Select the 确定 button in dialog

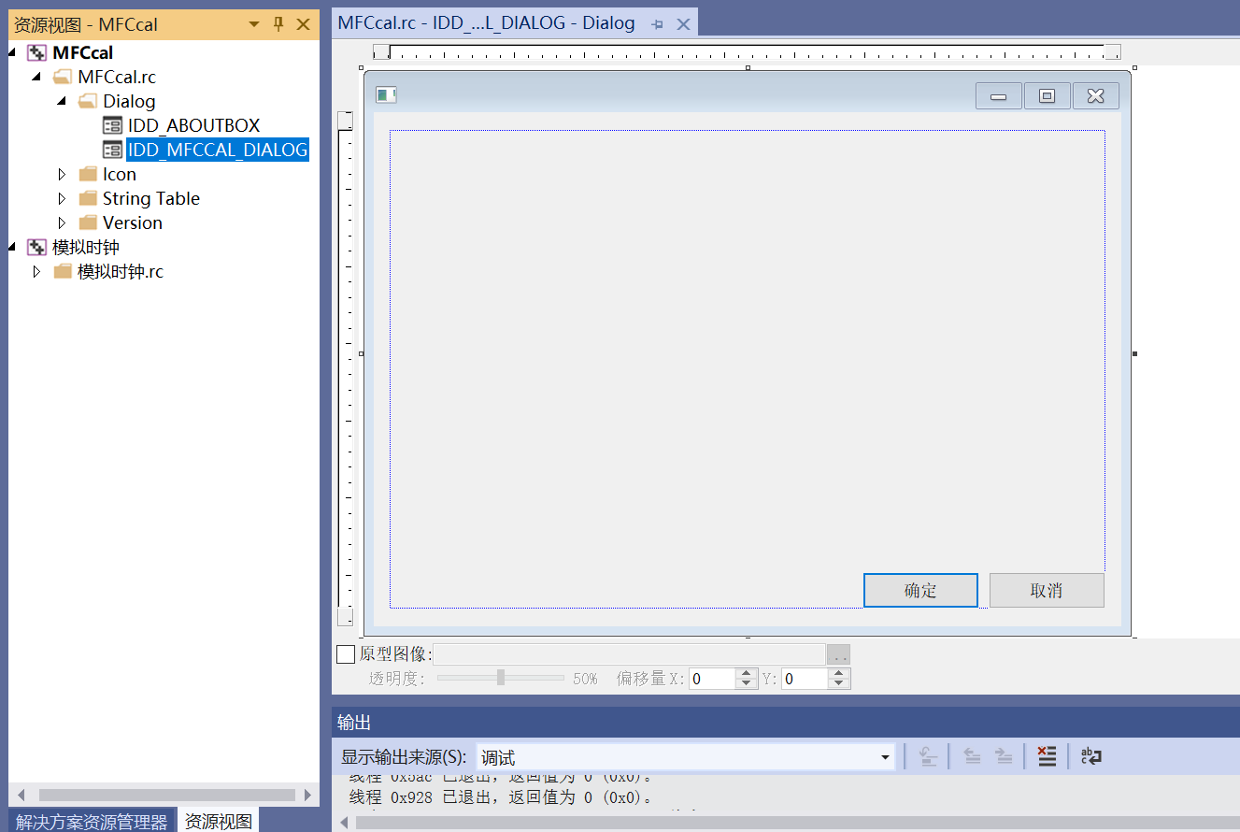[920, 590]
